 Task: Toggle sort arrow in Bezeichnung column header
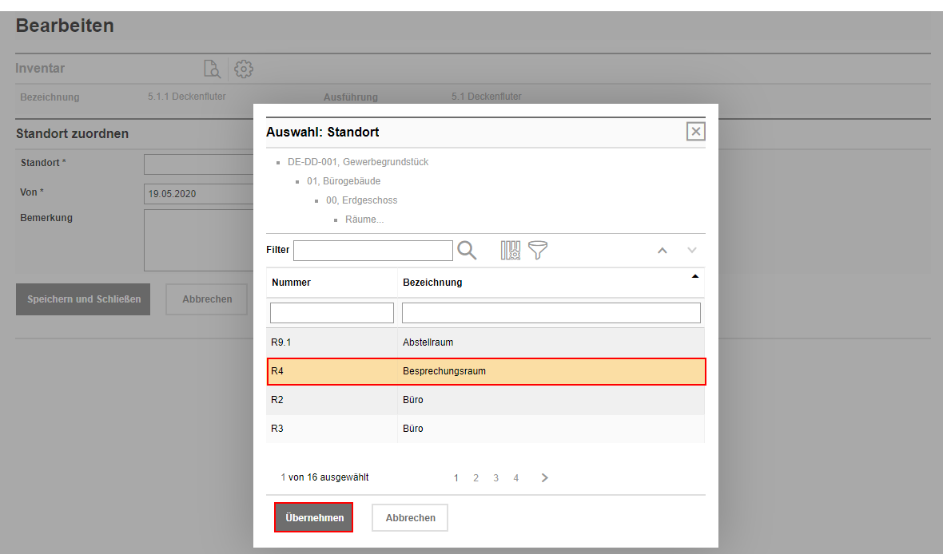pos(694,276)
